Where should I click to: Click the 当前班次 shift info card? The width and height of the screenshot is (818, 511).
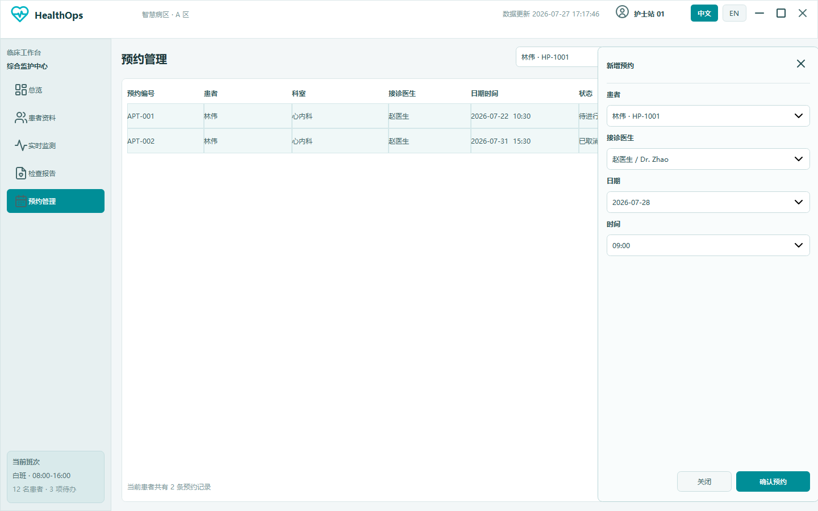tap(56, 477)
